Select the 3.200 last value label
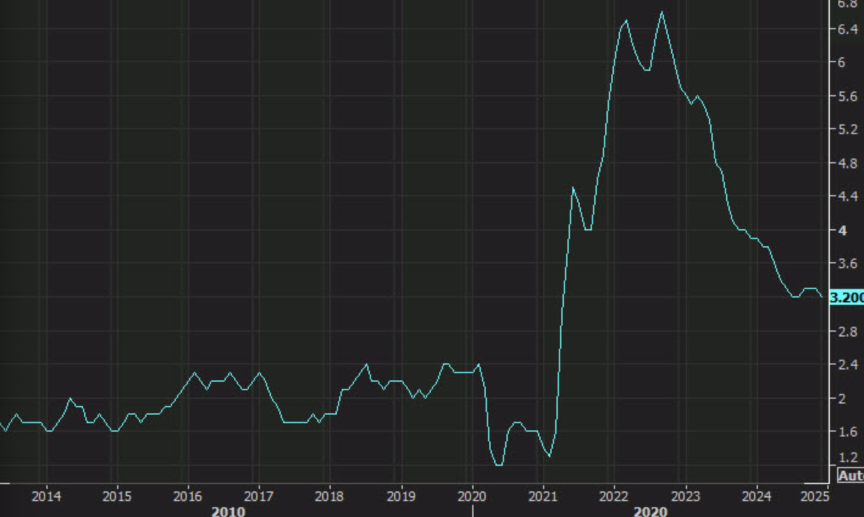Screen dimensions: 864x517 pyautogui.click(x=847, y=298)
